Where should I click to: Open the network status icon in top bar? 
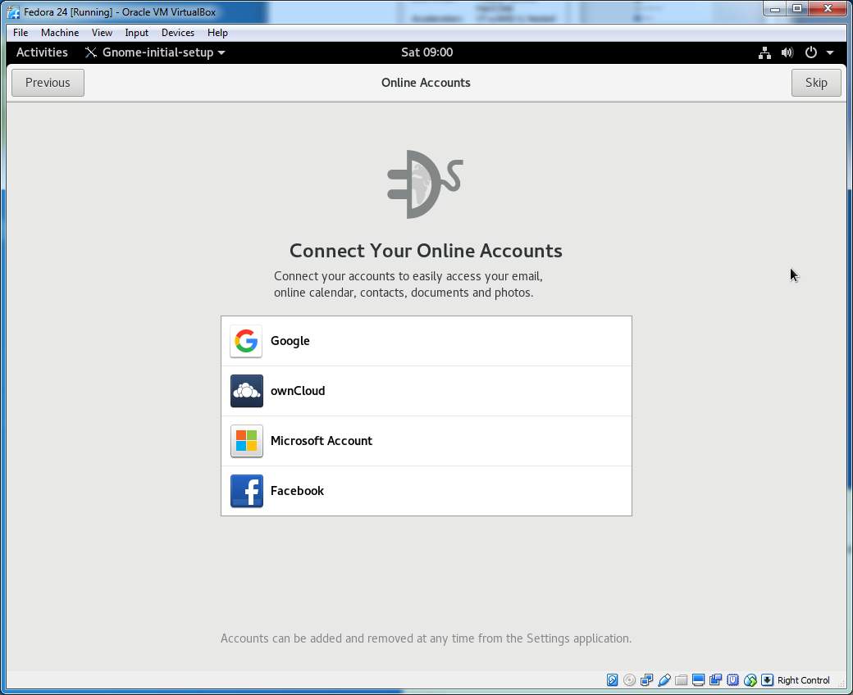[765, 52]
